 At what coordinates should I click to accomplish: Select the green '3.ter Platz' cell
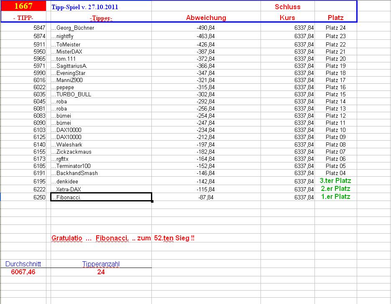pos(335,181)
